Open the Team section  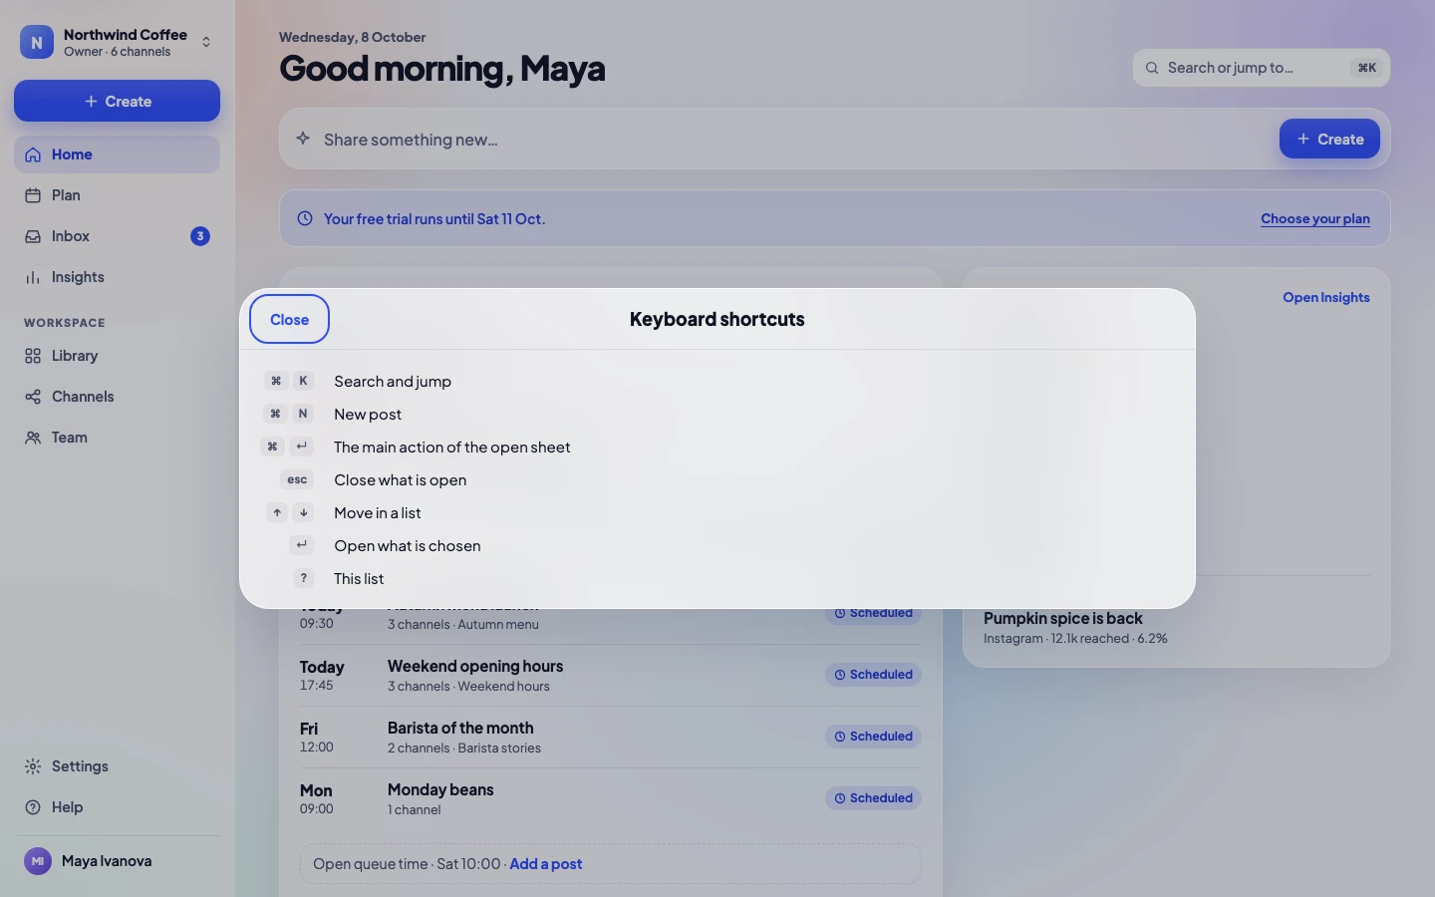pos(117,438)
